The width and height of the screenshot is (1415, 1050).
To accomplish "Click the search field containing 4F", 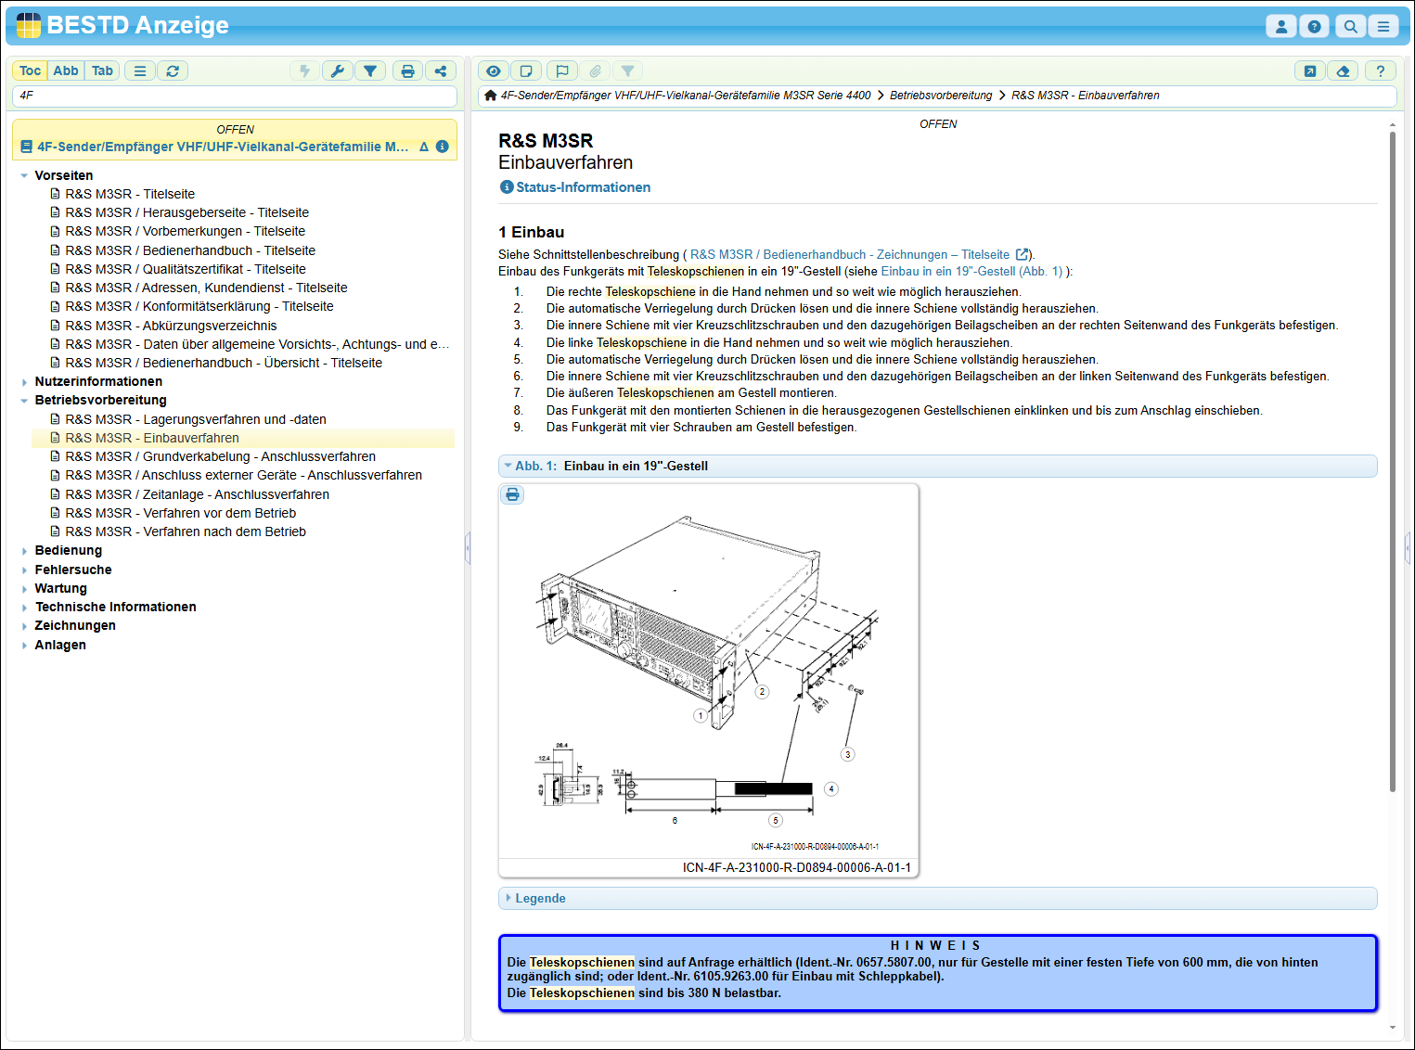I will click(x=235, y=96).
